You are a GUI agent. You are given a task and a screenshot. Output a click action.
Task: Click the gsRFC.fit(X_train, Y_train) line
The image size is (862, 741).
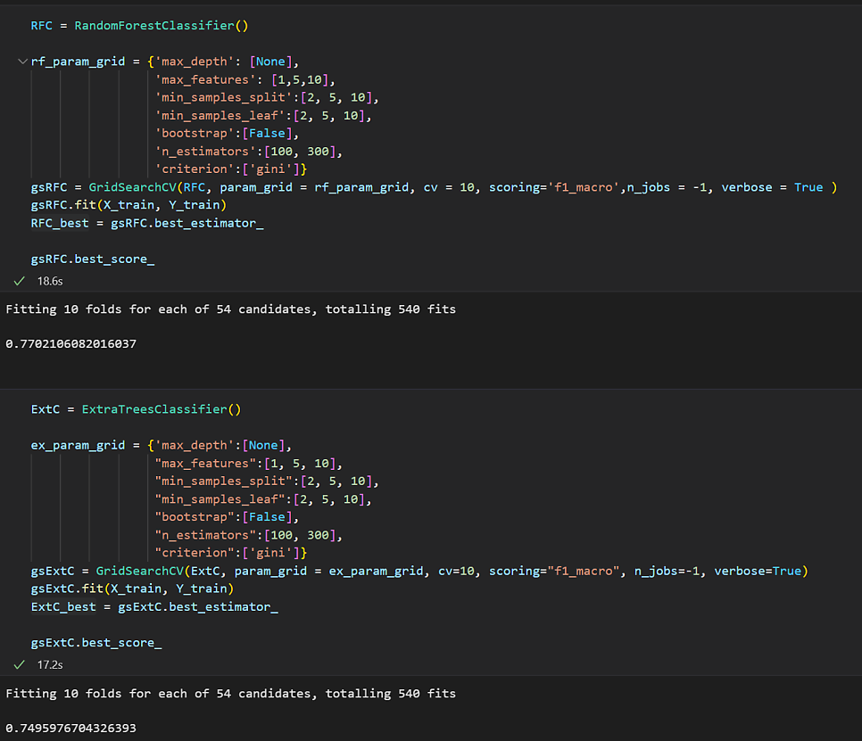click(128, 205)
